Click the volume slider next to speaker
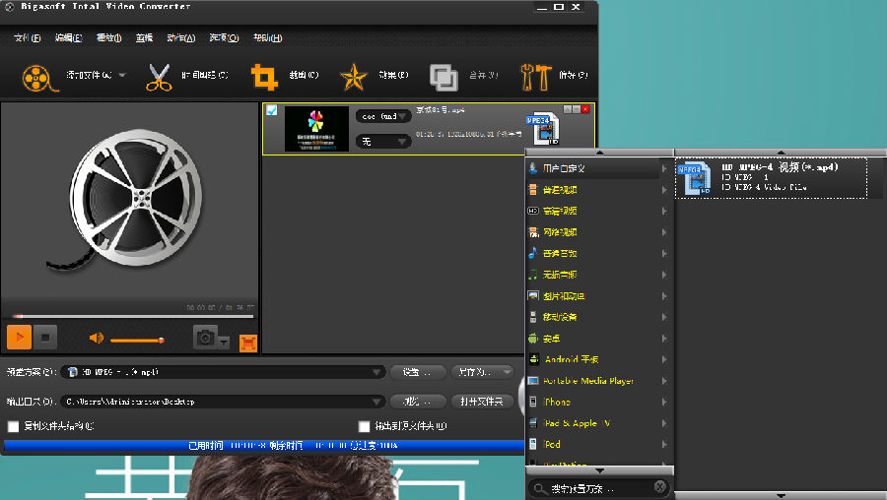 pyautogui.click(x=137, y=340)
